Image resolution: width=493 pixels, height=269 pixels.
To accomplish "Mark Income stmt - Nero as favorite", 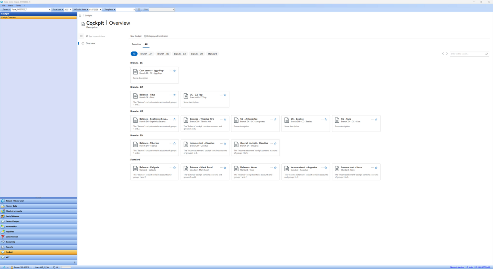I will coord(376,168).
